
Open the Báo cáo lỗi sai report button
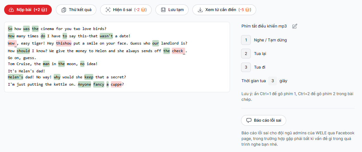[263, 120]
